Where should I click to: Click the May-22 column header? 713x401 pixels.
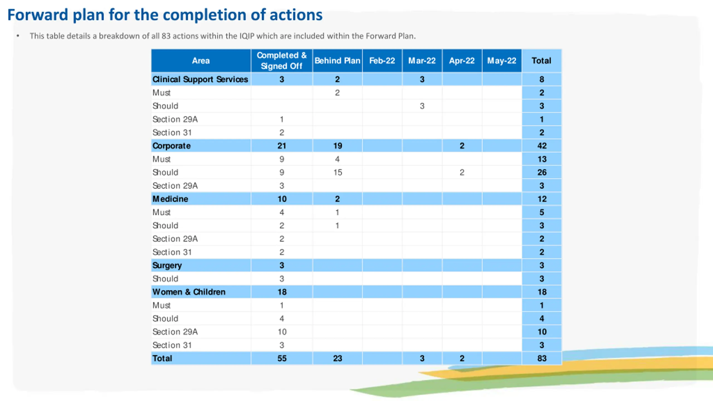point(502,61)
